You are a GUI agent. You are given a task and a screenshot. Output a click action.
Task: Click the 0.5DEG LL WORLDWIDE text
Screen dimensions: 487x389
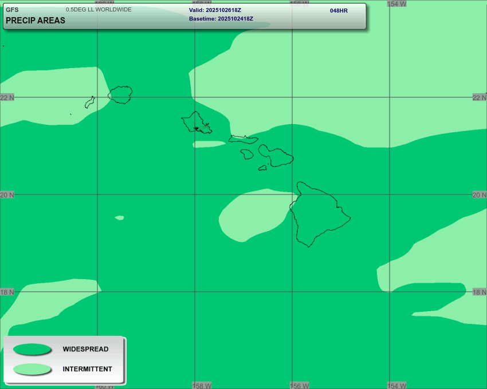98,10
